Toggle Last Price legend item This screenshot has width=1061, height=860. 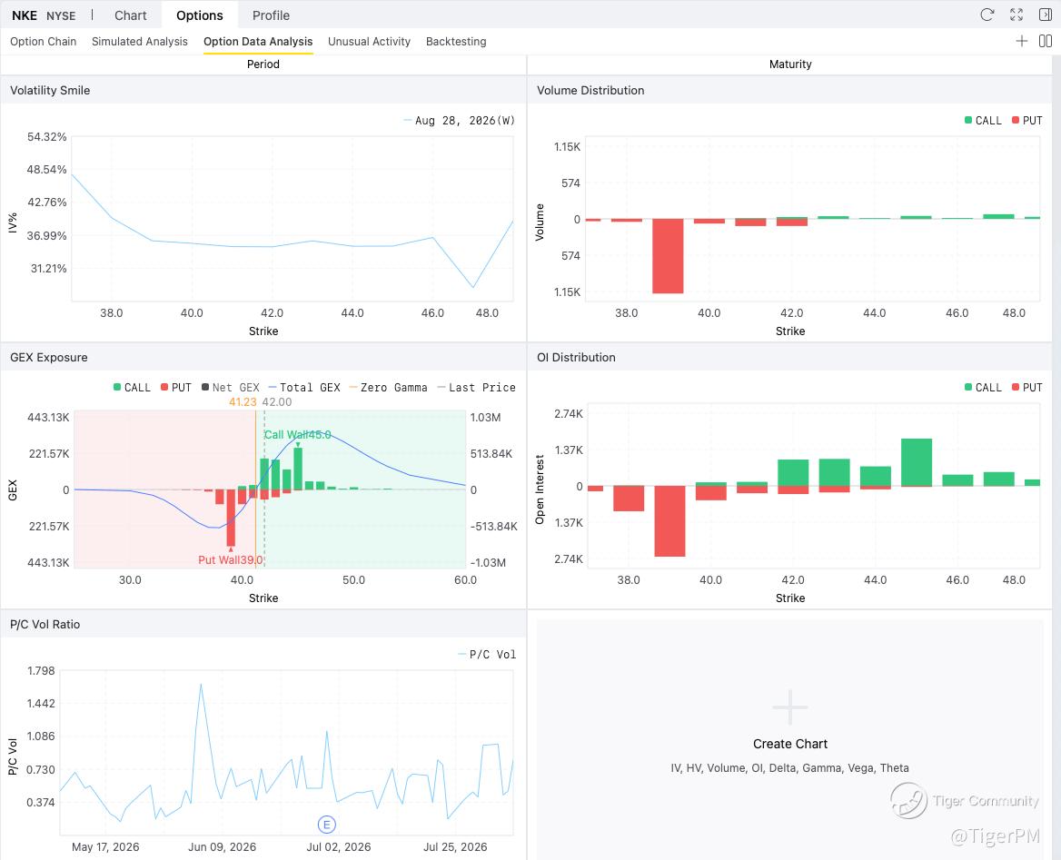tap(476, 388)
